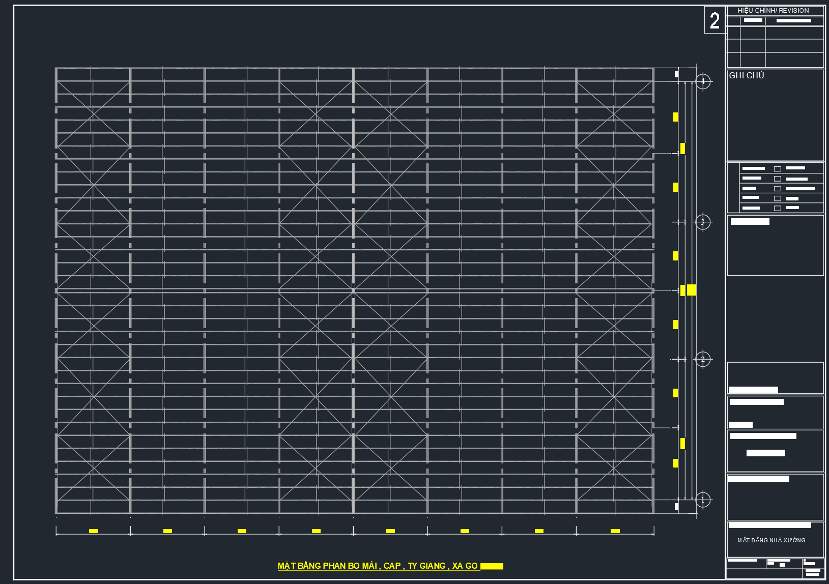Select the last yellow dimension label on bottom row
The width and height of the screenshot is (829, 584).
615,531
